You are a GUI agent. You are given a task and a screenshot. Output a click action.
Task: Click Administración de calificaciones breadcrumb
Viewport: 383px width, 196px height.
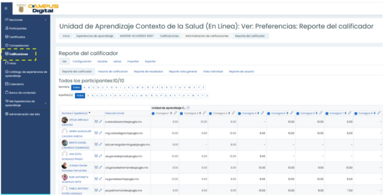(x=207, y=36)
